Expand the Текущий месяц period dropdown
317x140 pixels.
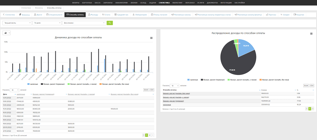[17, 23]
